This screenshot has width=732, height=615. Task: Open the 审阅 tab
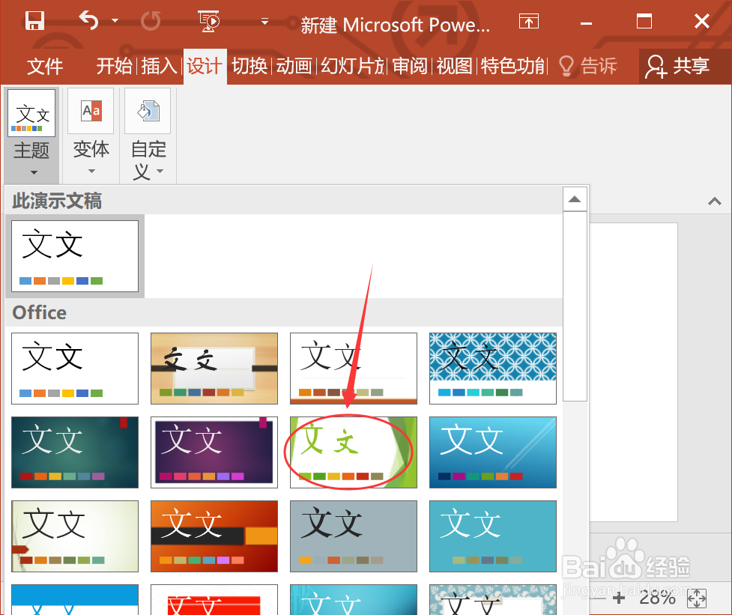tap(410, 66)
